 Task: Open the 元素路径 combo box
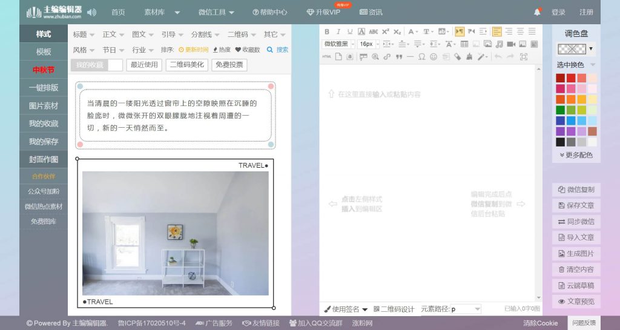pos(466,309)
